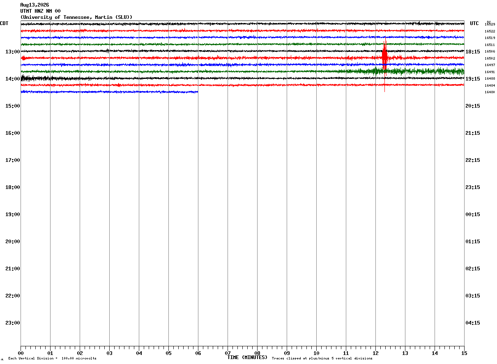Click the UTC timezone label
This screenshot has width=497, height=364.
[474, 23]
